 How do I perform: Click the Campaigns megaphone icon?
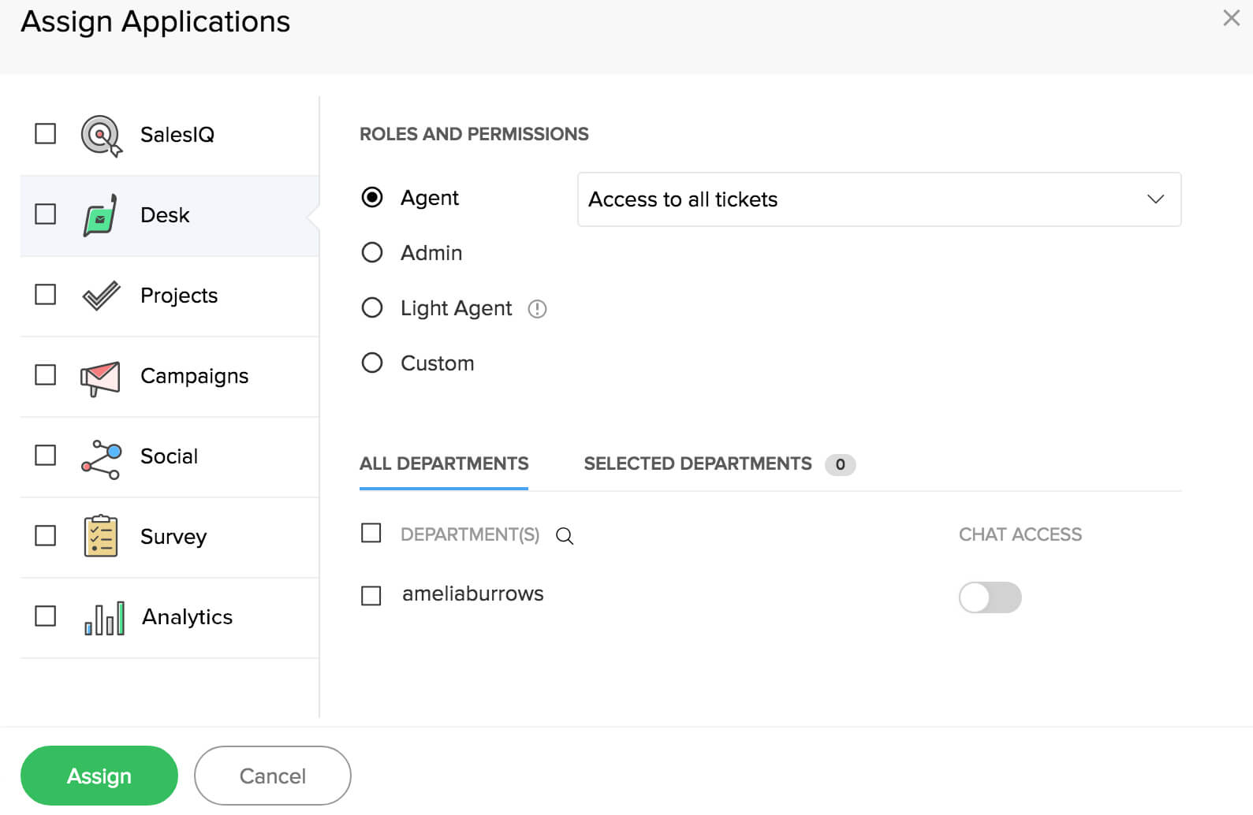pyautogui.click(x=100, y=378)
